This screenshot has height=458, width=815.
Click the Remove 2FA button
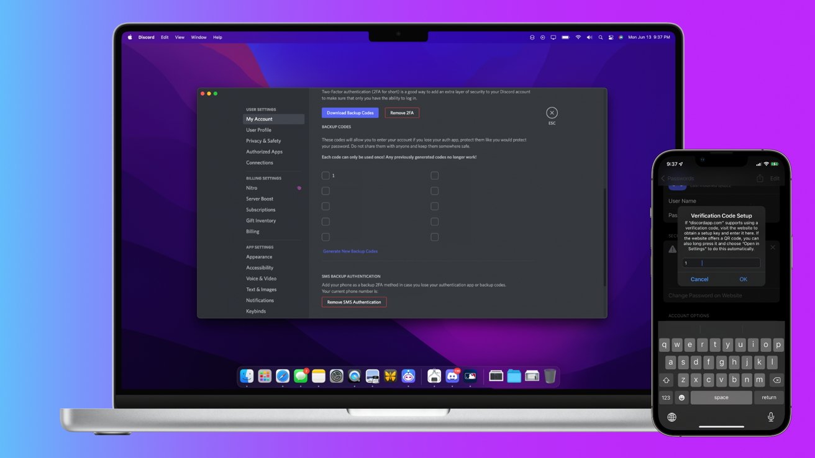tap(402, 113)
